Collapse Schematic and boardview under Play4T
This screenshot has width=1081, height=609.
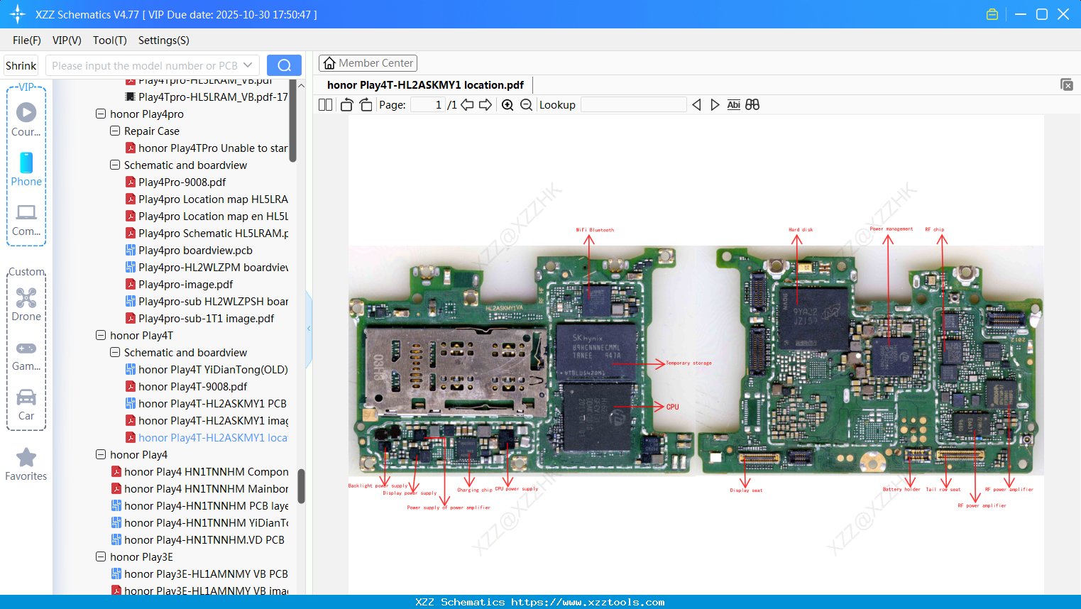point(115,352)
